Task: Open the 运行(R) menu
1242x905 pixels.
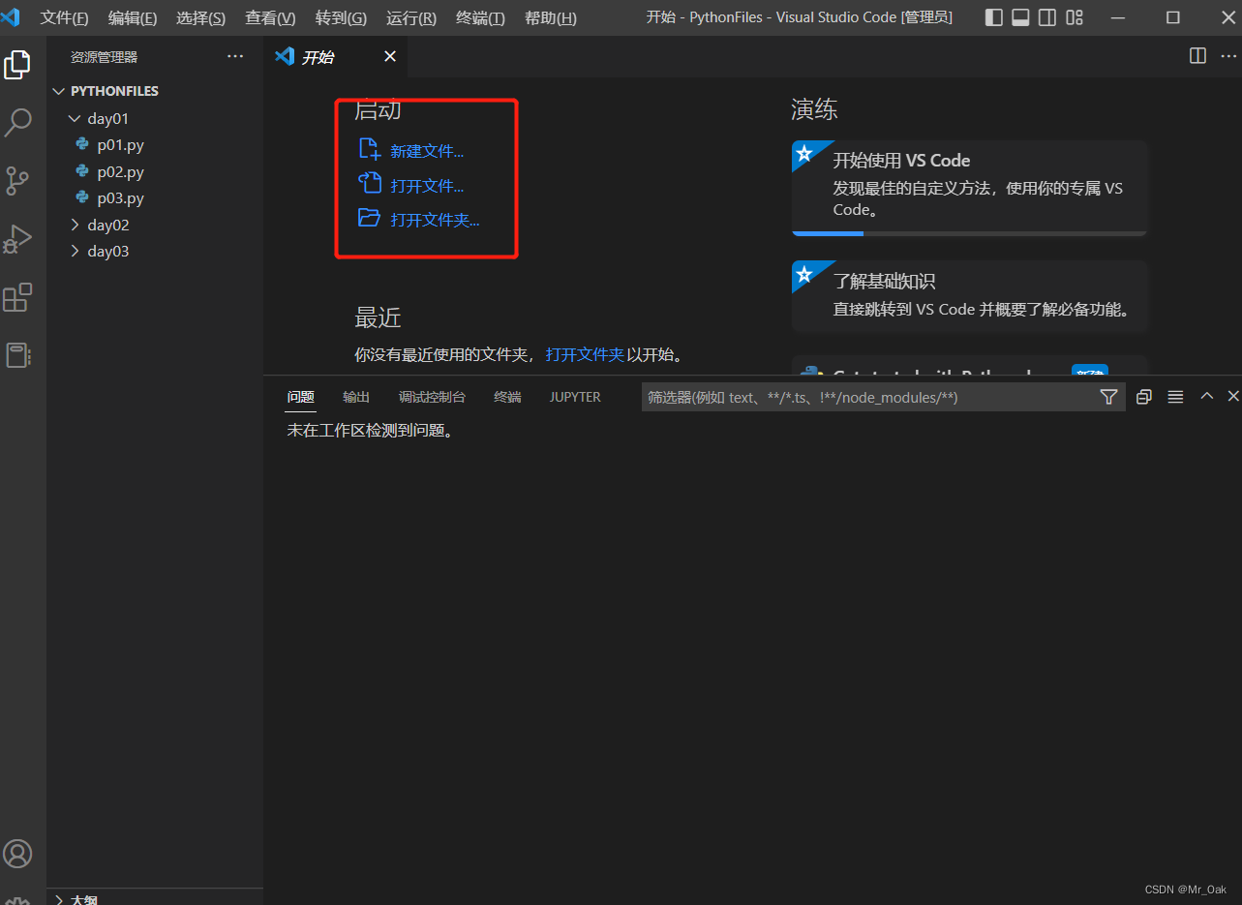Action: coord(410,18)
